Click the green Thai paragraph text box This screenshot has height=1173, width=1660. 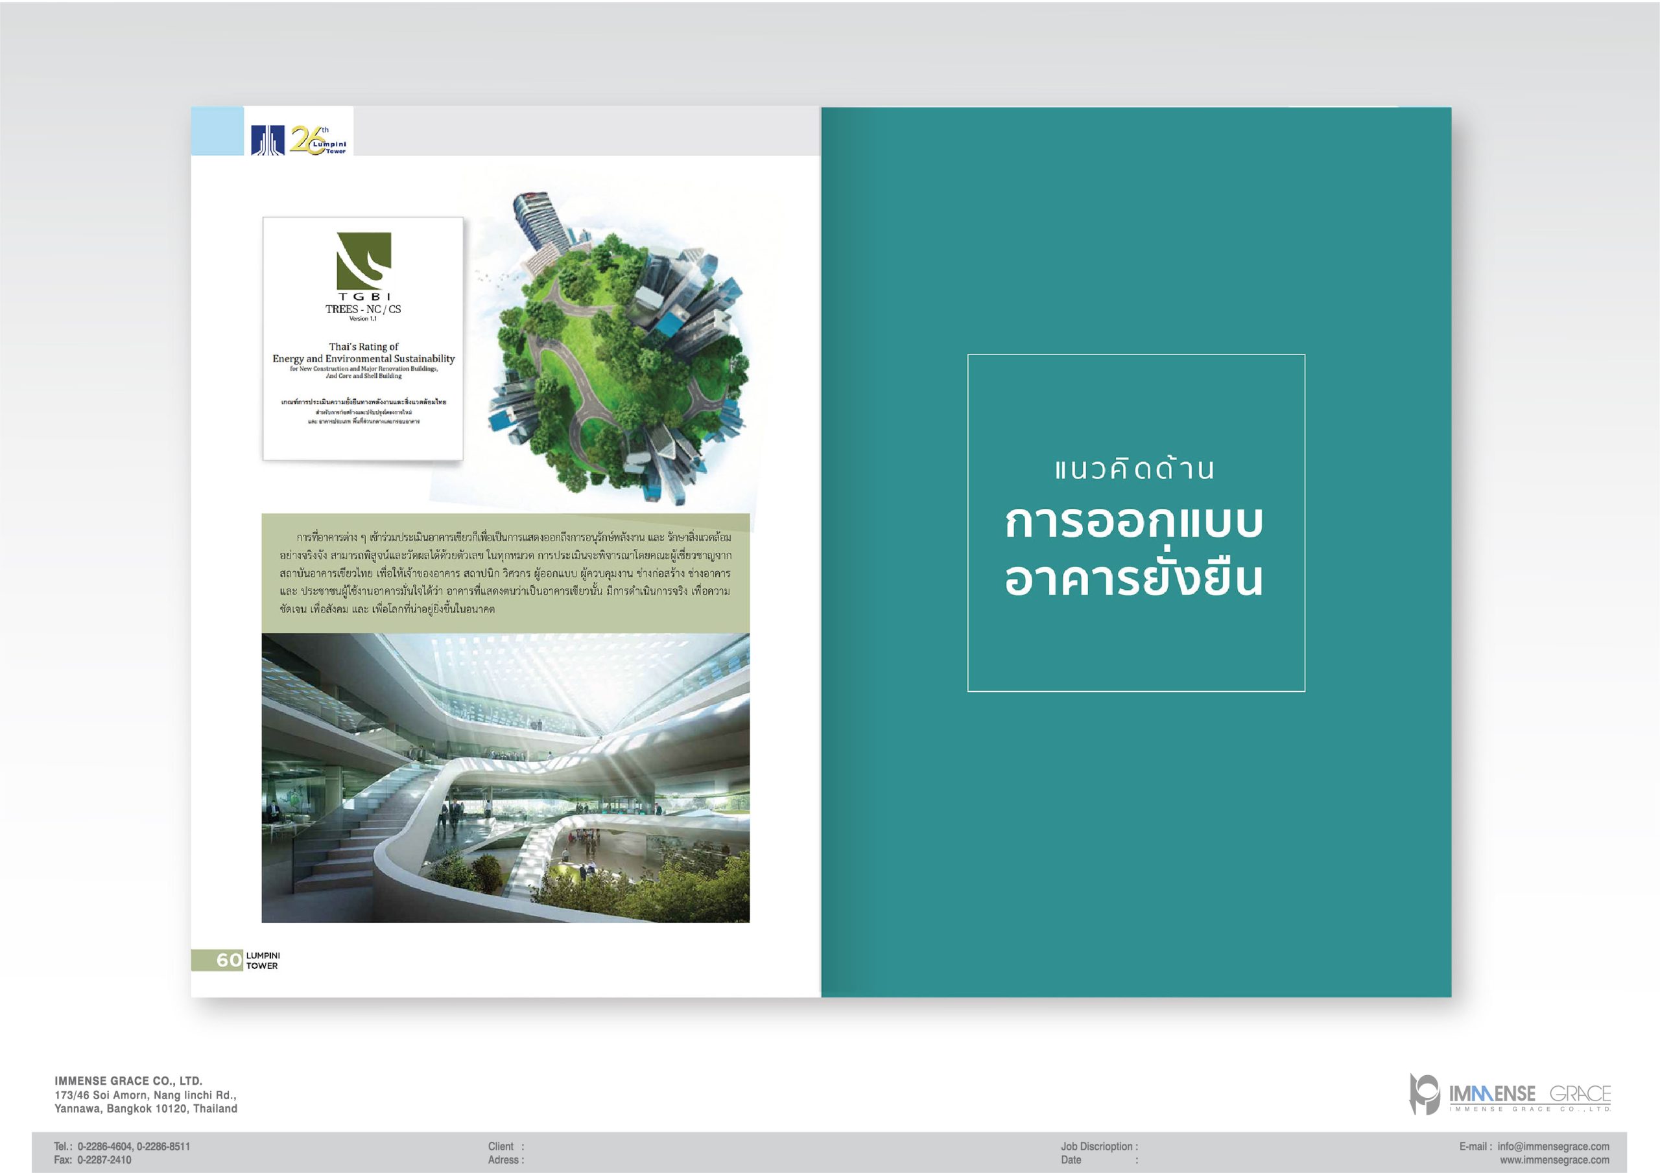[x=505, y=573]
